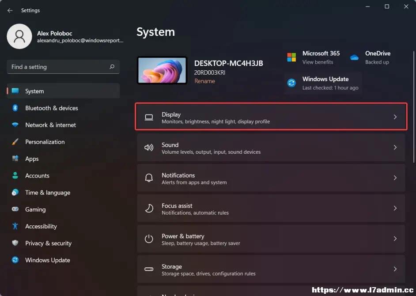Viewport: 416px width, 296px height.
Task: Open Bluetooth & devices category
Action: (x=63, y=108)
